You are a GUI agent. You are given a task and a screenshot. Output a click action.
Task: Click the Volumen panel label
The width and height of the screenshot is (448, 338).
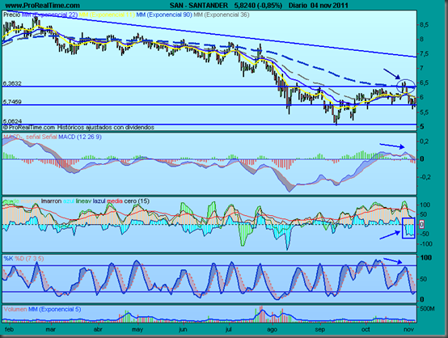(x=15, y=309)
